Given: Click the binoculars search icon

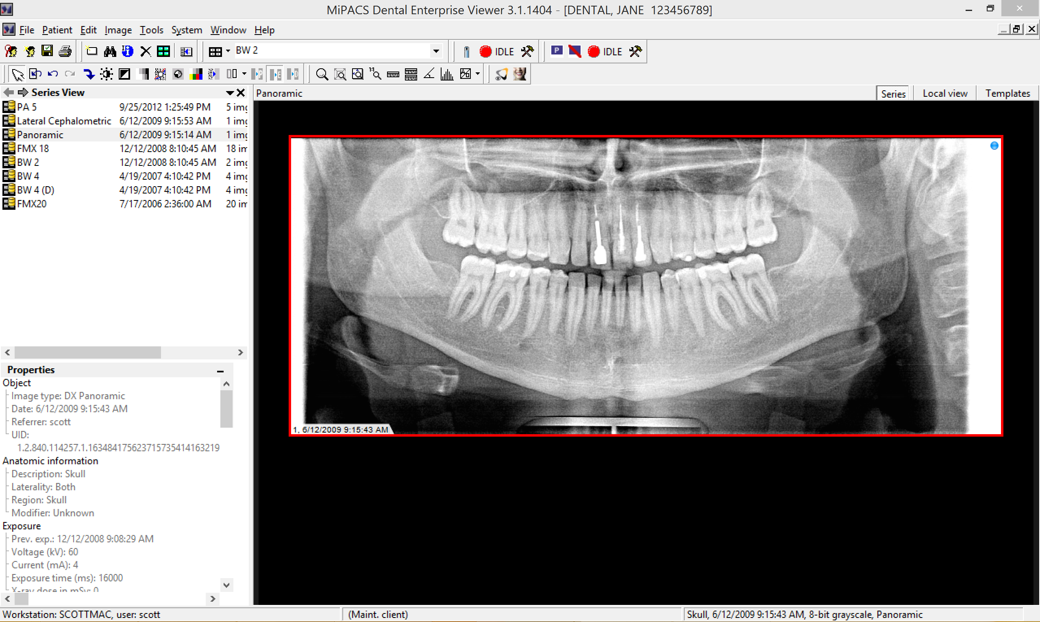Looking at the screenshot, I should pos(110,51).
